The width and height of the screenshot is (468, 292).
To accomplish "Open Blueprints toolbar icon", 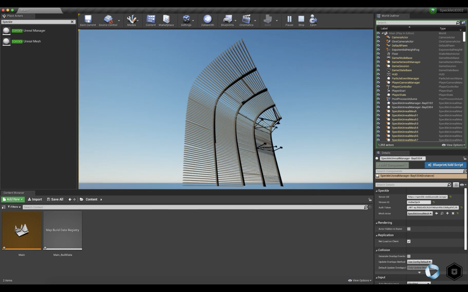I will (227, 21).
